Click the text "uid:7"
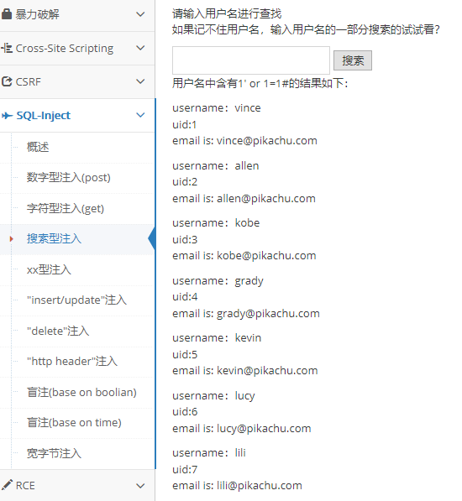 (185, 470)
